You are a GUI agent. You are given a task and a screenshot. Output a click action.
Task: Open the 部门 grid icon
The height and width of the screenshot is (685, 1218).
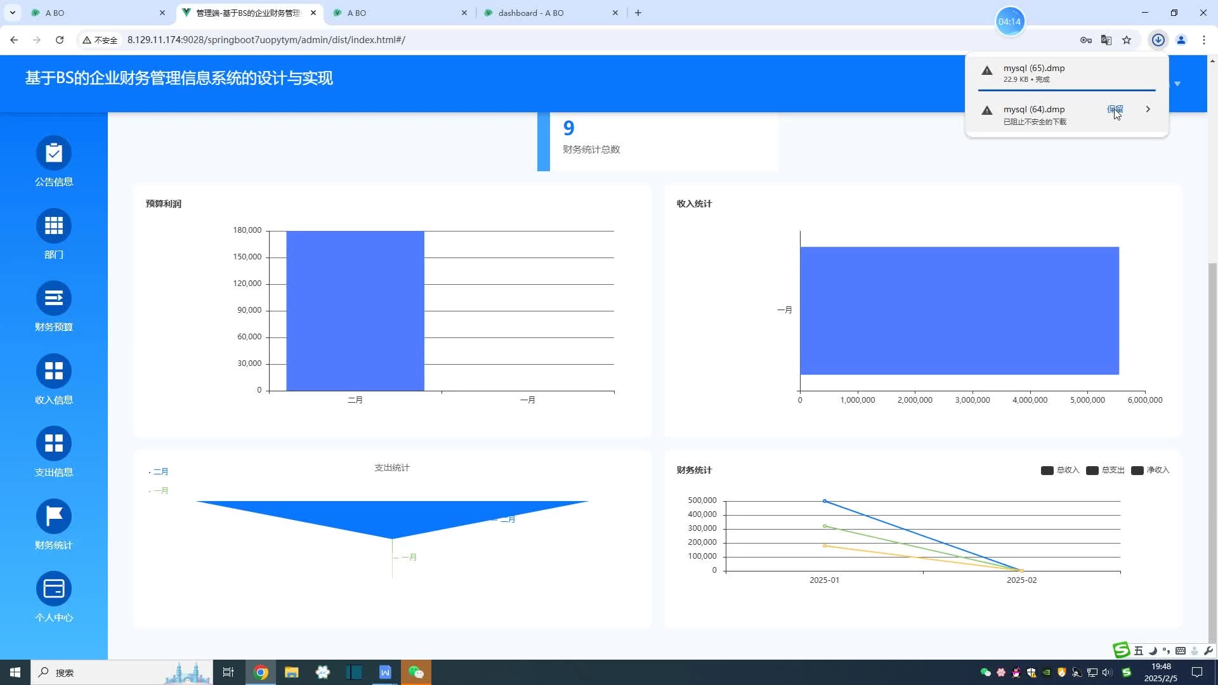point(54,226)
